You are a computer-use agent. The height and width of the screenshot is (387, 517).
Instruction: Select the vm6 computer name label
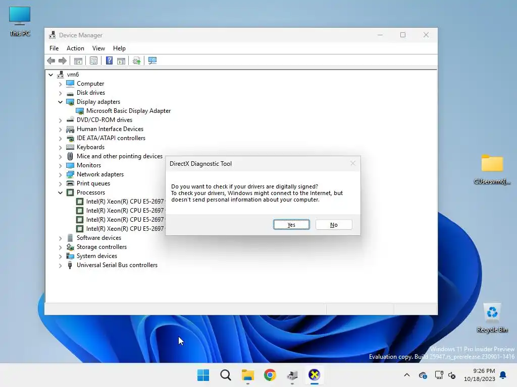[73, 75]
